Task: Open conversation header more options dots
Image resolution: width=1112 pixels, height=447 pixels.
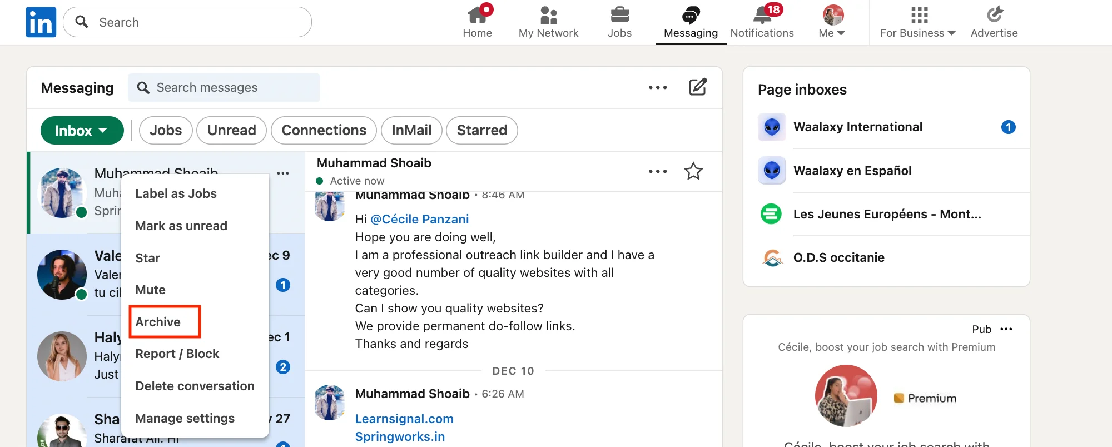Action: (658, 171)
